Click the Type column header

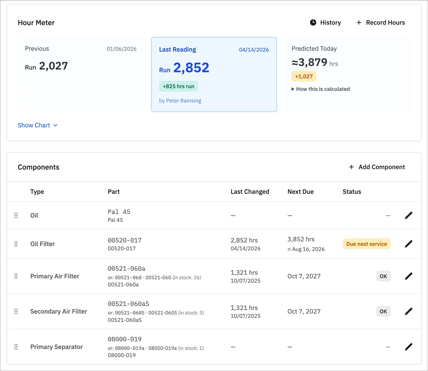click(37, 192)
